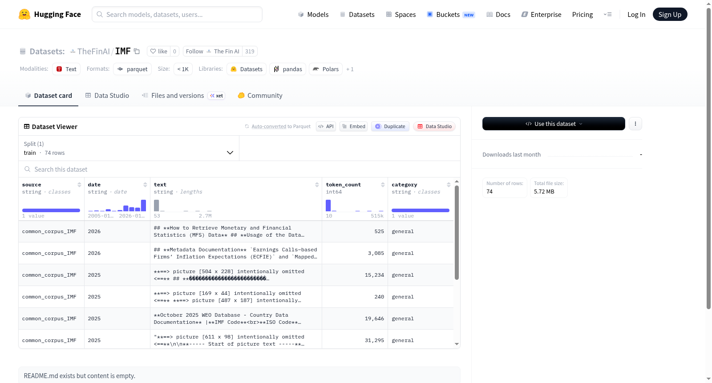Open Docs from the navigation bar
The width and height of the screenshot is (712, 383).
(x=498, y=14)
